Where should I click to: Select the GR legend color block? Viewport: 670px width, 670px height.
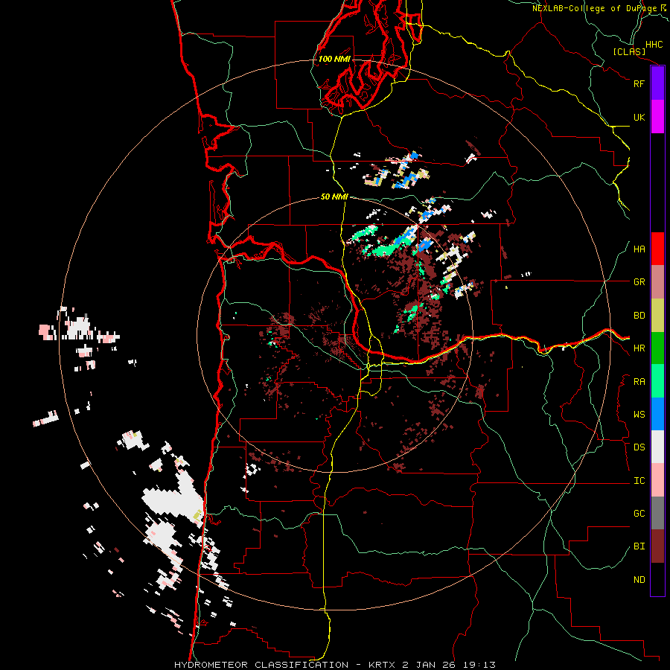coord(657,282)
